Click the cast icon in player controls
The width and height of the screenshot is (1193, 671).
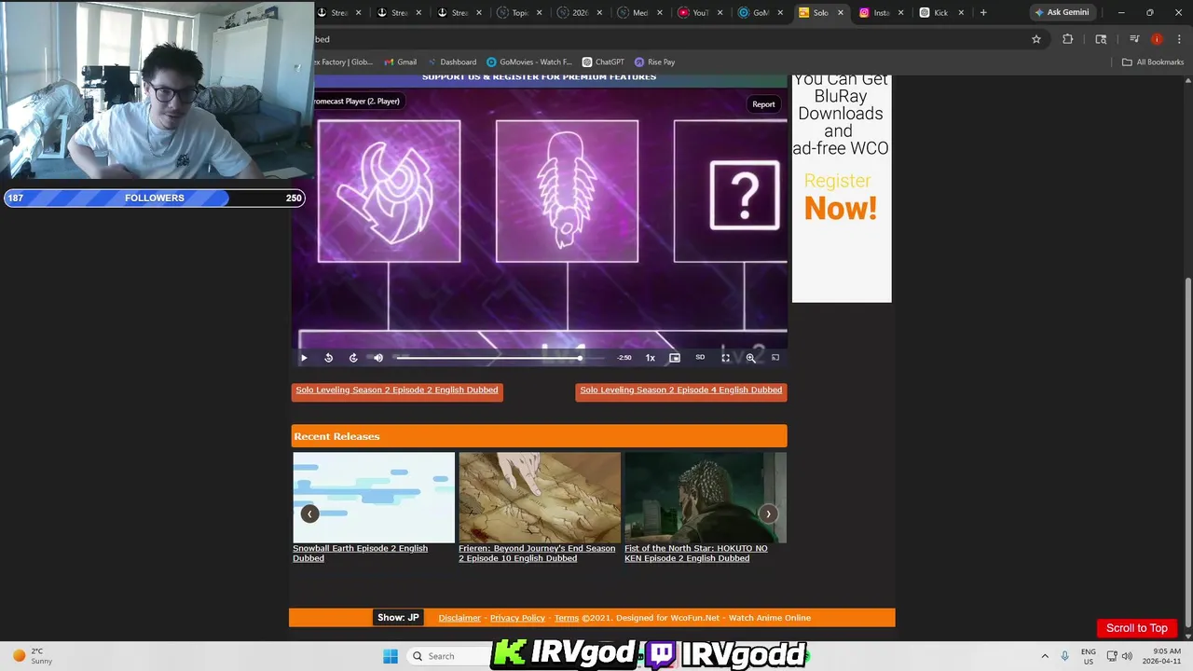click(x=775, y=358)
